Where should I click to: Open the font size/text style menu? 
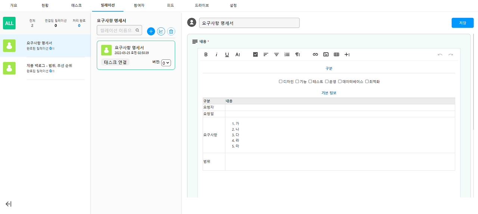pos(238,55)
